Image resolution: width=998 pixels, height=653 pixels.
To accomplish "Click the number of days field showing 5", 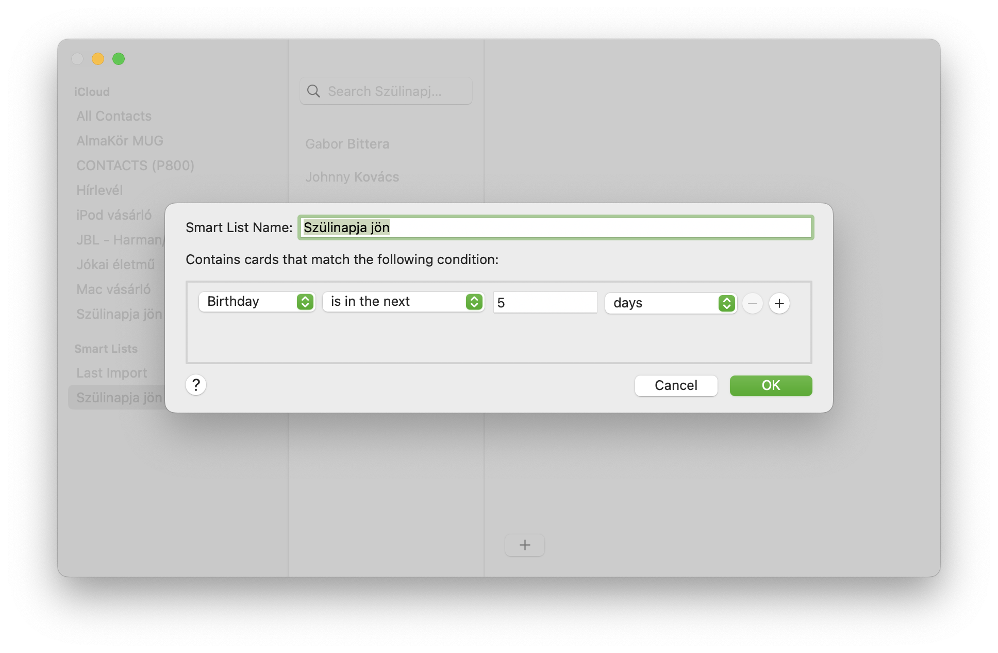I will pos(545,303).
